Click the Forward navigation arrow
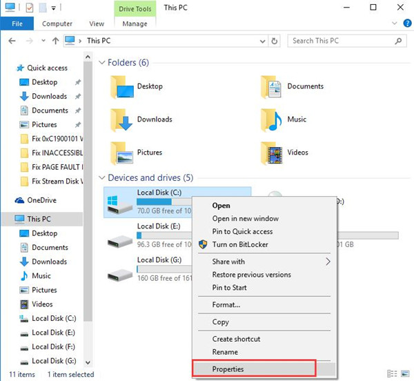Viewport: 414px width, 381px height. tap(29, 41)
